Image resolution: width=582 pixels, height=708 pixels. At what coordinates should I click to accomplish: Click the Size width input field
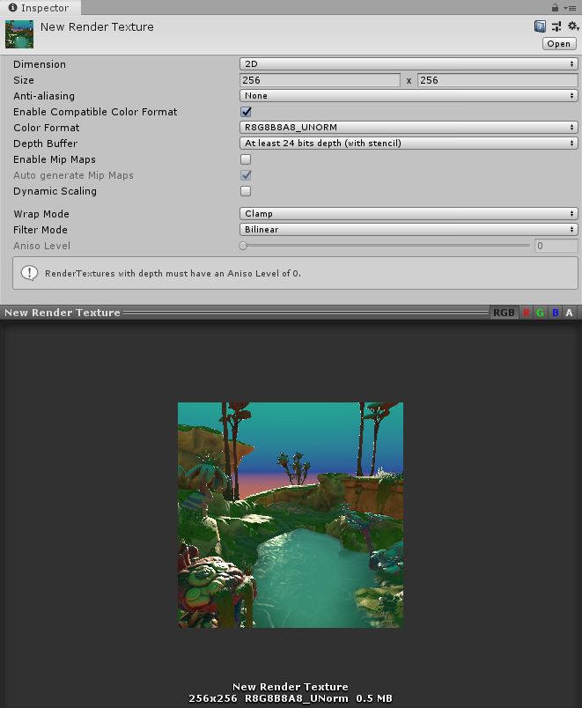(x=320, y=80)
